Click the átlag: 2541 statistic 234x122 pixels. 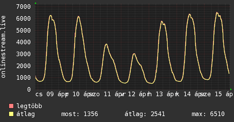pos(145,114)
